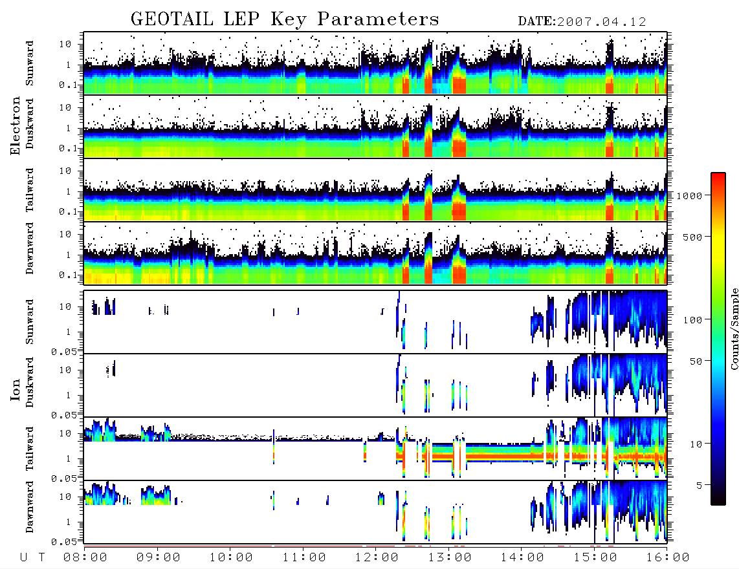
Task: Select the 13:00 time tick label
Action: 450,558
